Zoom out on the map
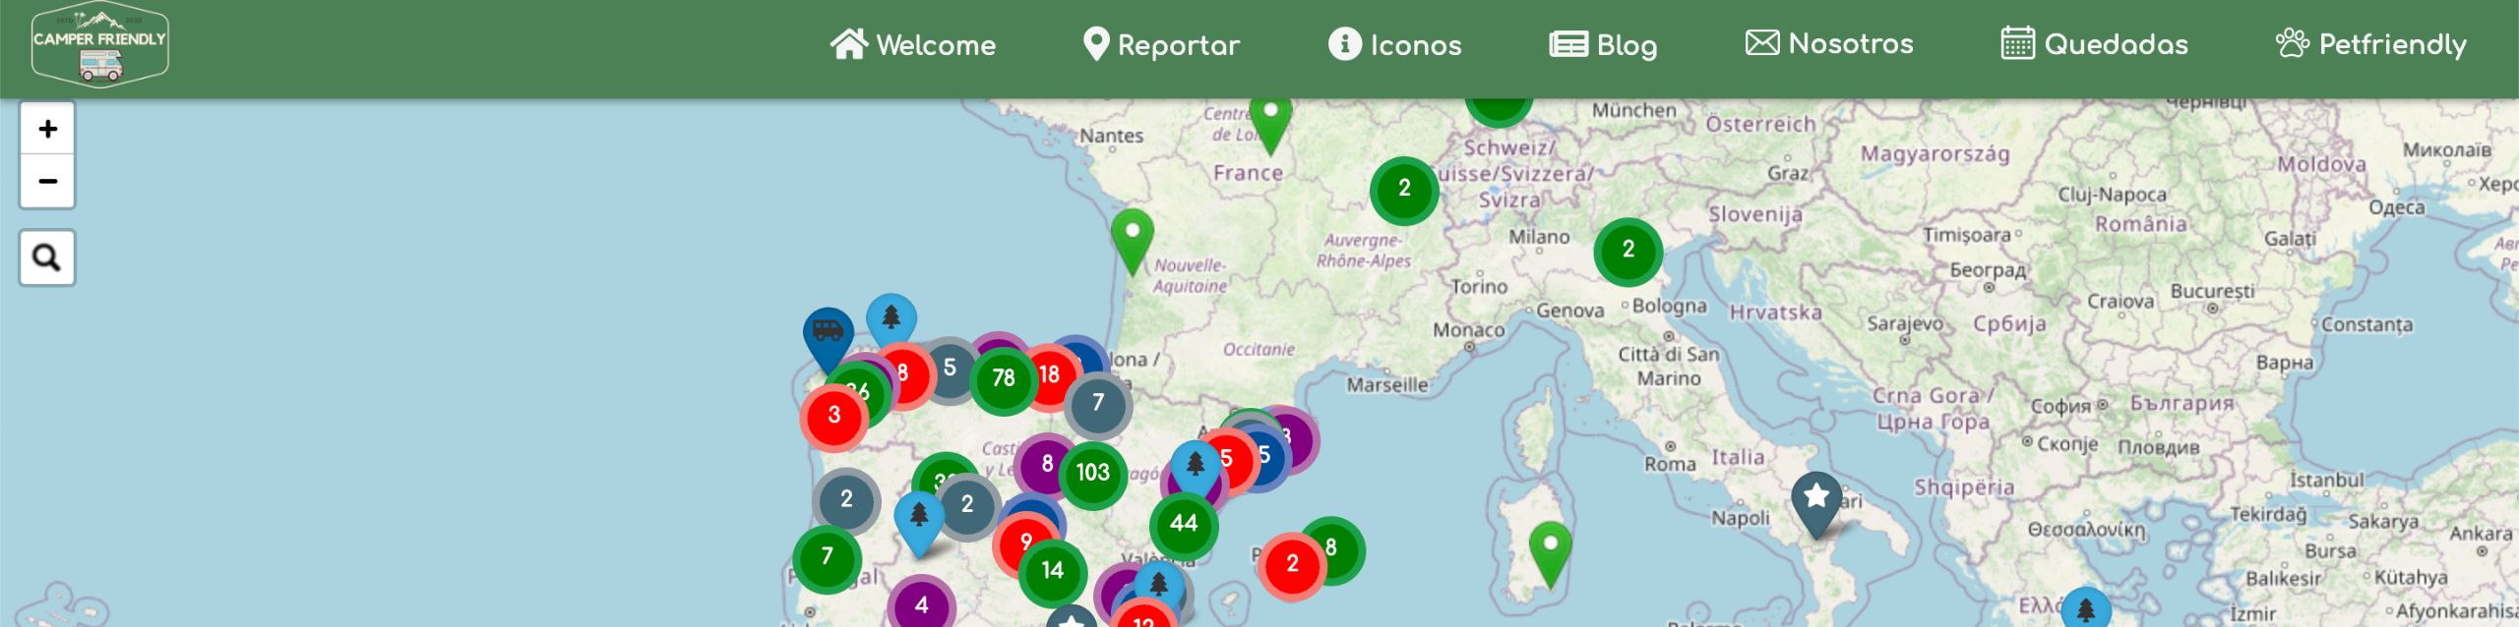 tap(47, 182)
